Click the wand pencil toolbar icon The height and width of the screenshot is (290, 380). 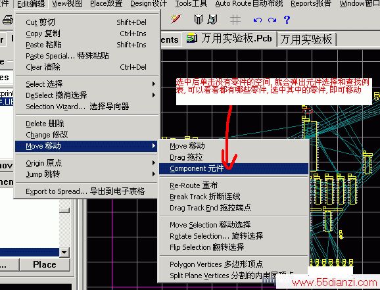(x=176, y=19)
